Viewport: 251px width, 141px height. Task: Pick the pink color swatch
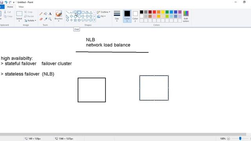154,16
